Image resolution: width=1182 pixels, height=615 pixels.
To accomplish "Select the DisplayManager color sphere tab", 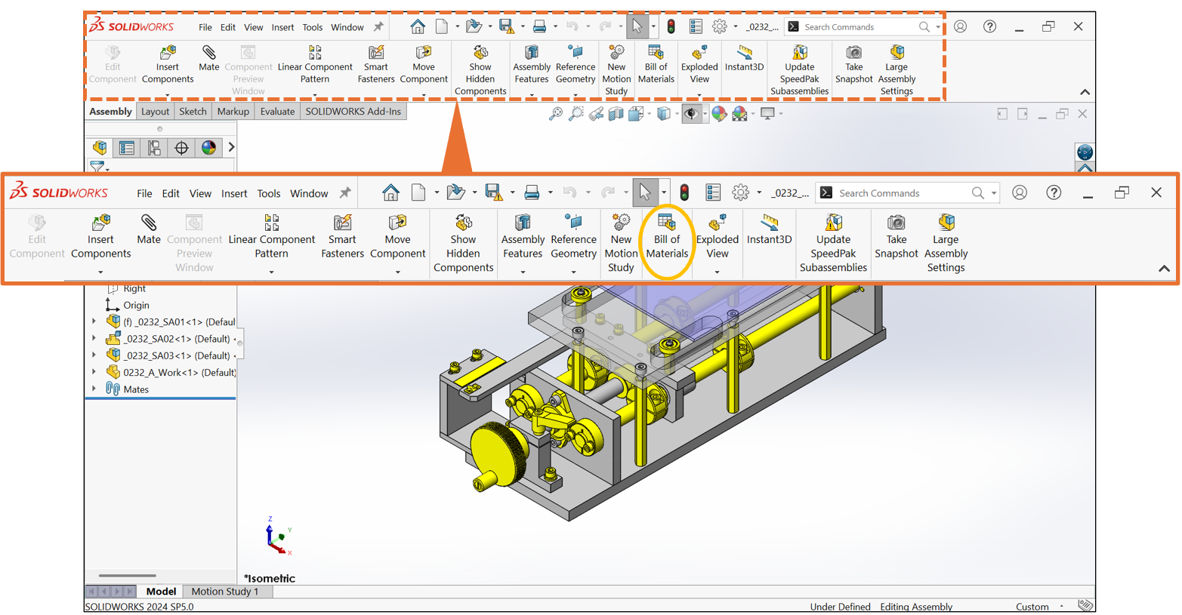I will pyautogui.click(x=208, y=148).
